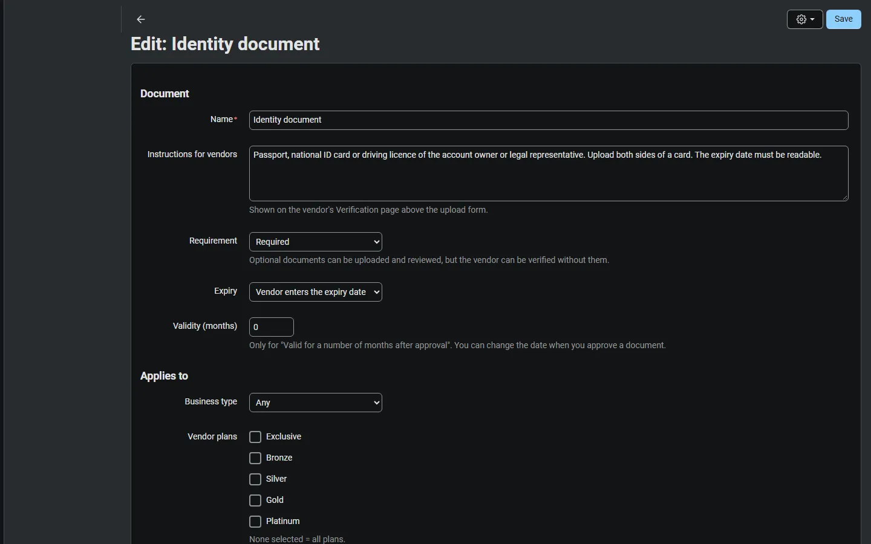Check the Bronze vendor plan
This screenshot has width=871, height=544.
(x=255, y=458)
